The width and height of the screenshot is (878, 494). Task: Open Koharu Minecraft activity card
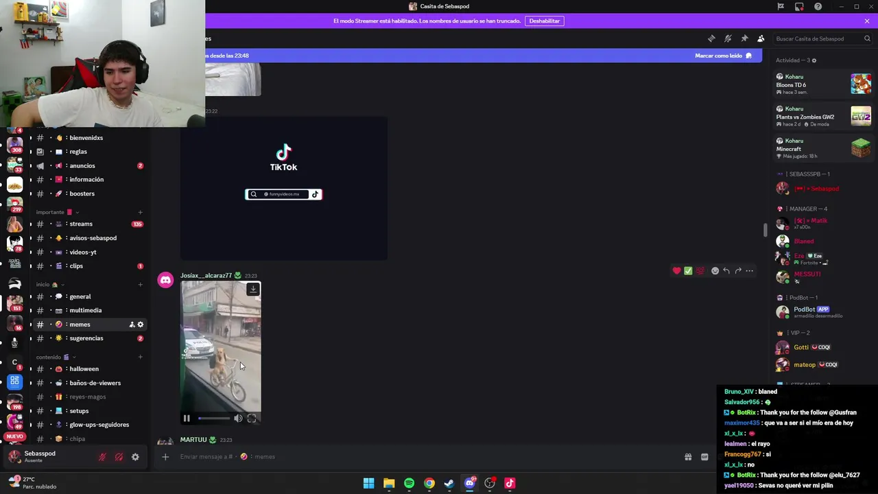click(x=823, y=148)
